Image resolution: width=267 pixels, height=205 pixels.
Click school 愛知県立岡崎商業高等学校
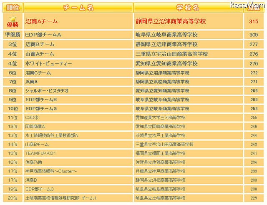(160, 127)
